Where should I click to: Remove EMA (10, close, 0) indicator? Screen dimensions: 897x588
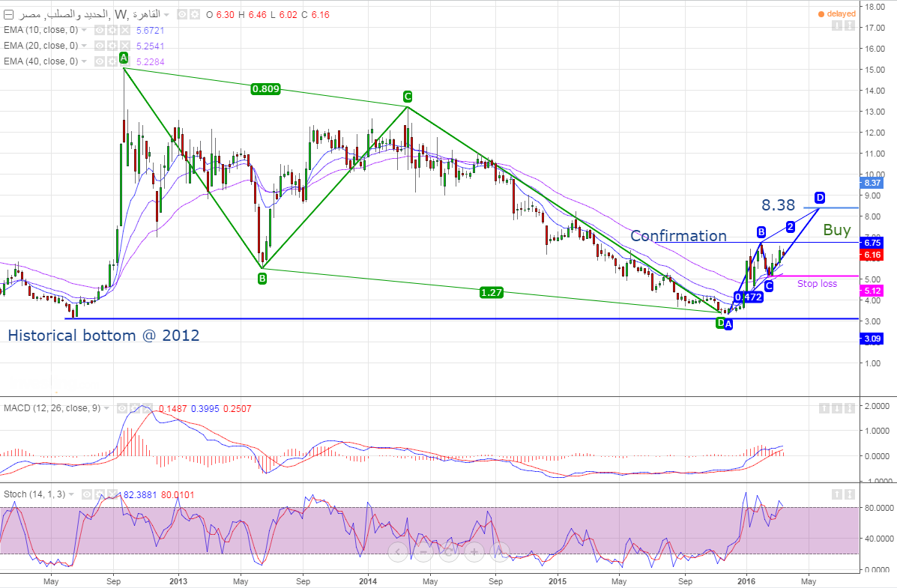pos(124,30)
